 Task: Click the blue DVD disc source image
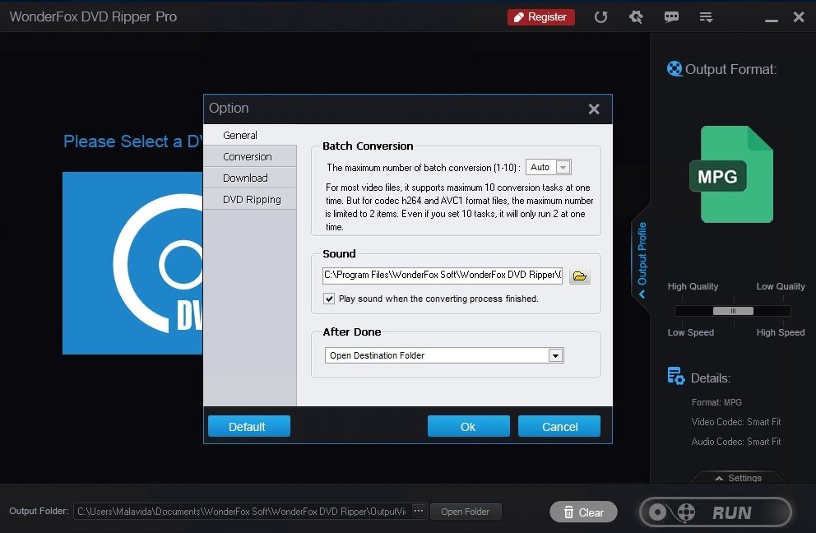132,263
